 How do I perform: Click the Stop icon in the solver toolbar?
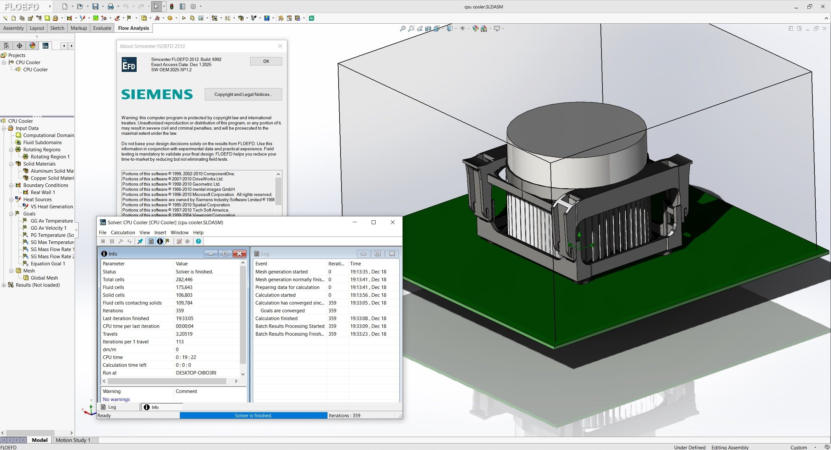(x=103, y=241)
